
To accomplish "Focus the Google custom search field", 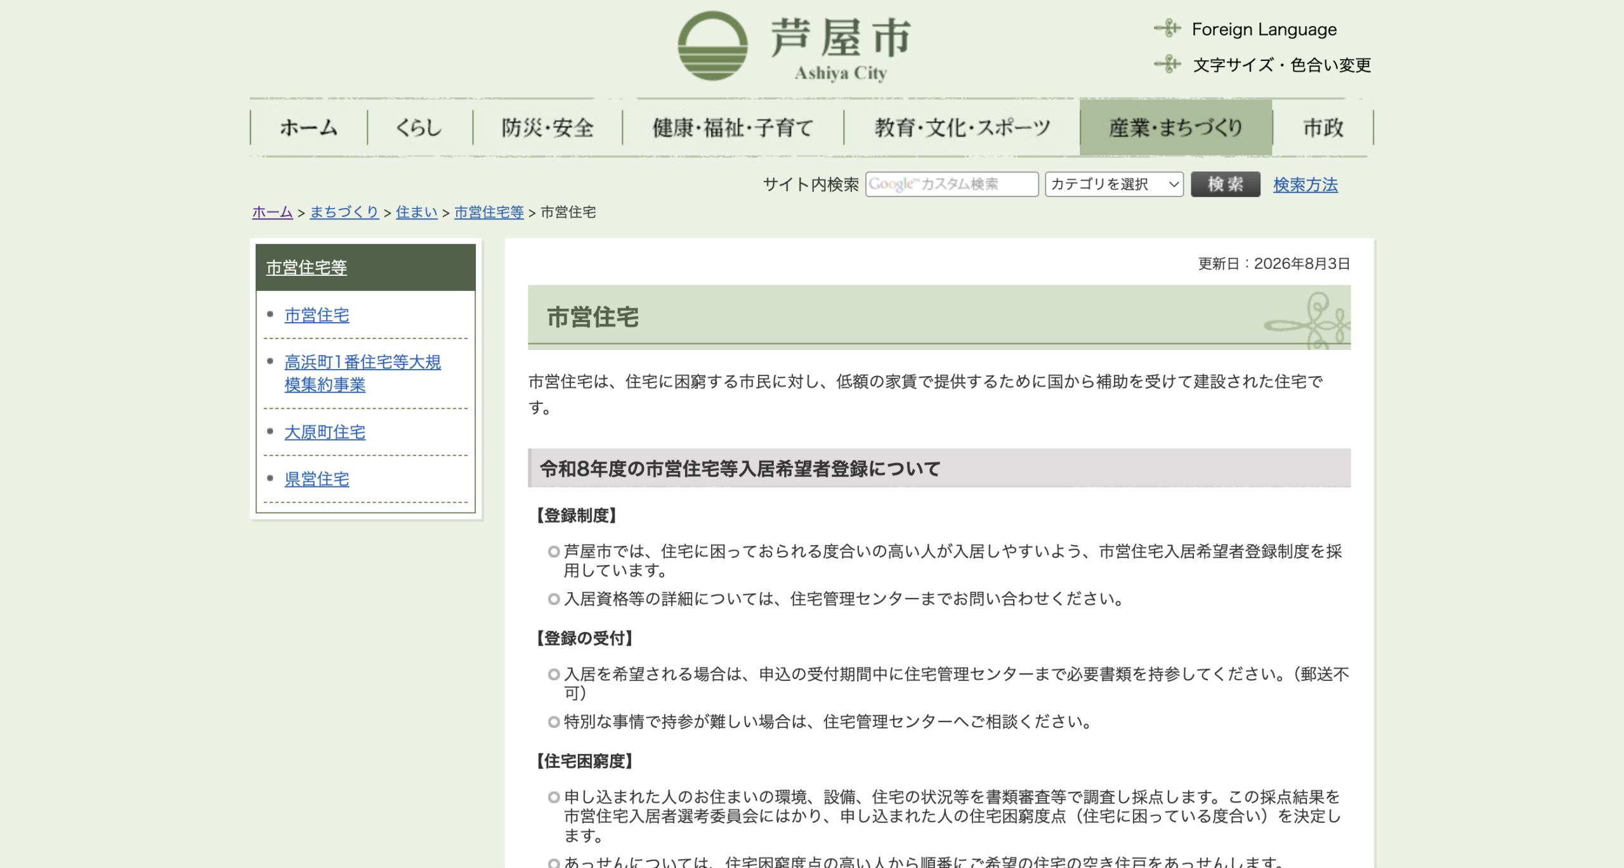I will click(952, 185).
